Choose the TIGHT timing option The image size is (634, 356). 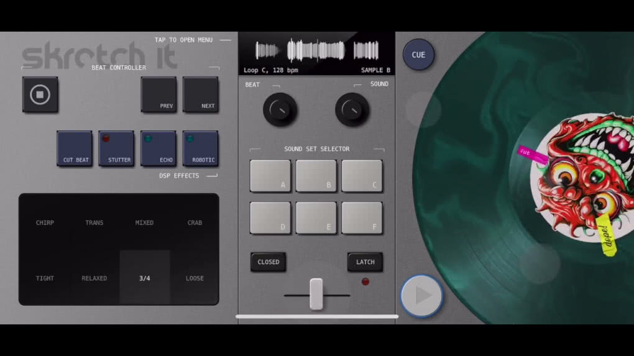tap(45, 278)
